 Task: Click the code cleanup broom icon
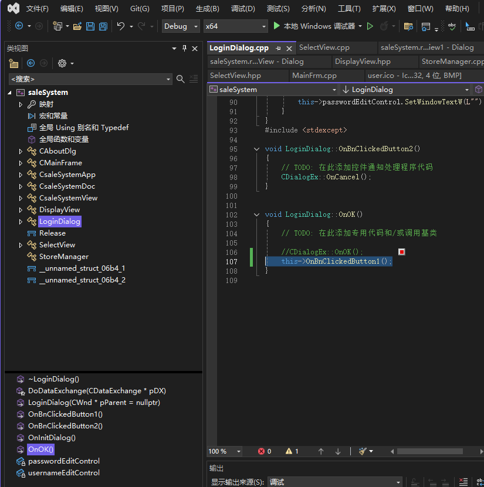click(x=363, y=451)
